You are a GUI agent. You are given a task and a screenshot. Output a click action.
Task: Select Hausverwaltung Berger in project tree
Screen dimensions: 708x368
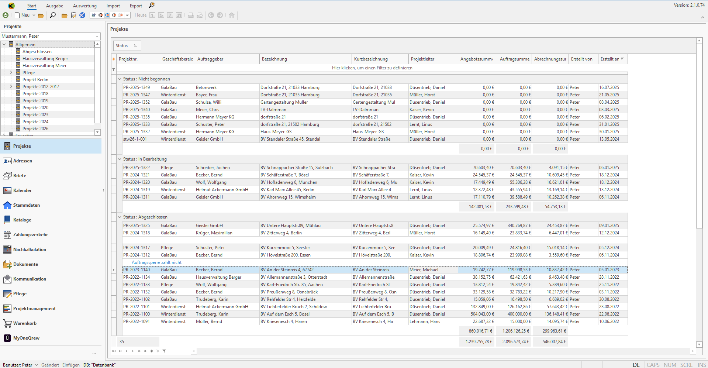[x=45, y=59]
